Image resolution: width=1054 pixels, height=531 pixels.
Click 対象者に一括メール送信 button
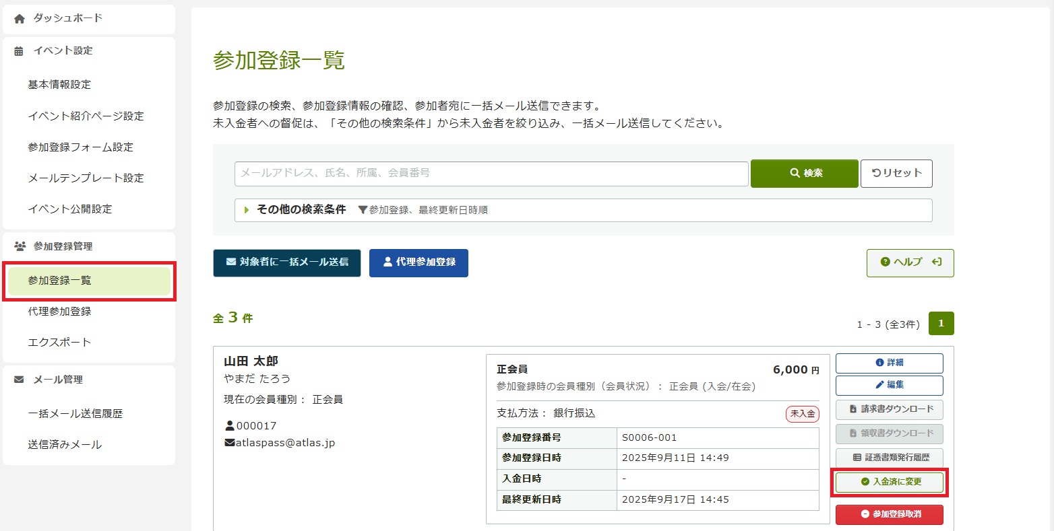pyautogui.click(x=287, y=262)
